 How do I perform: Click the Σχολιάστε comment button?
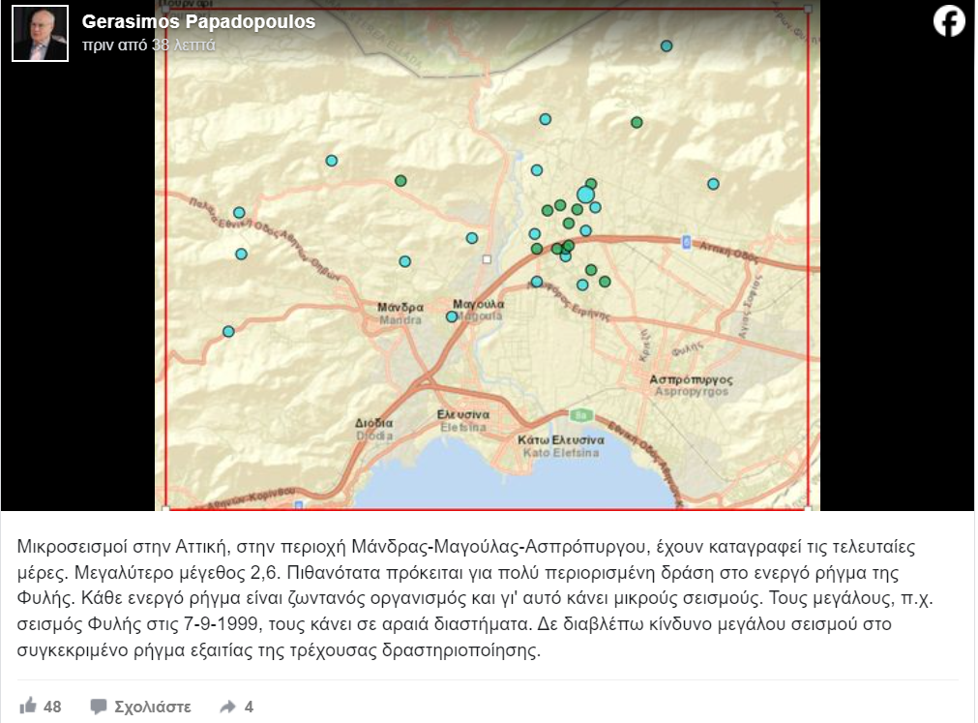click(x=152, y=707)
